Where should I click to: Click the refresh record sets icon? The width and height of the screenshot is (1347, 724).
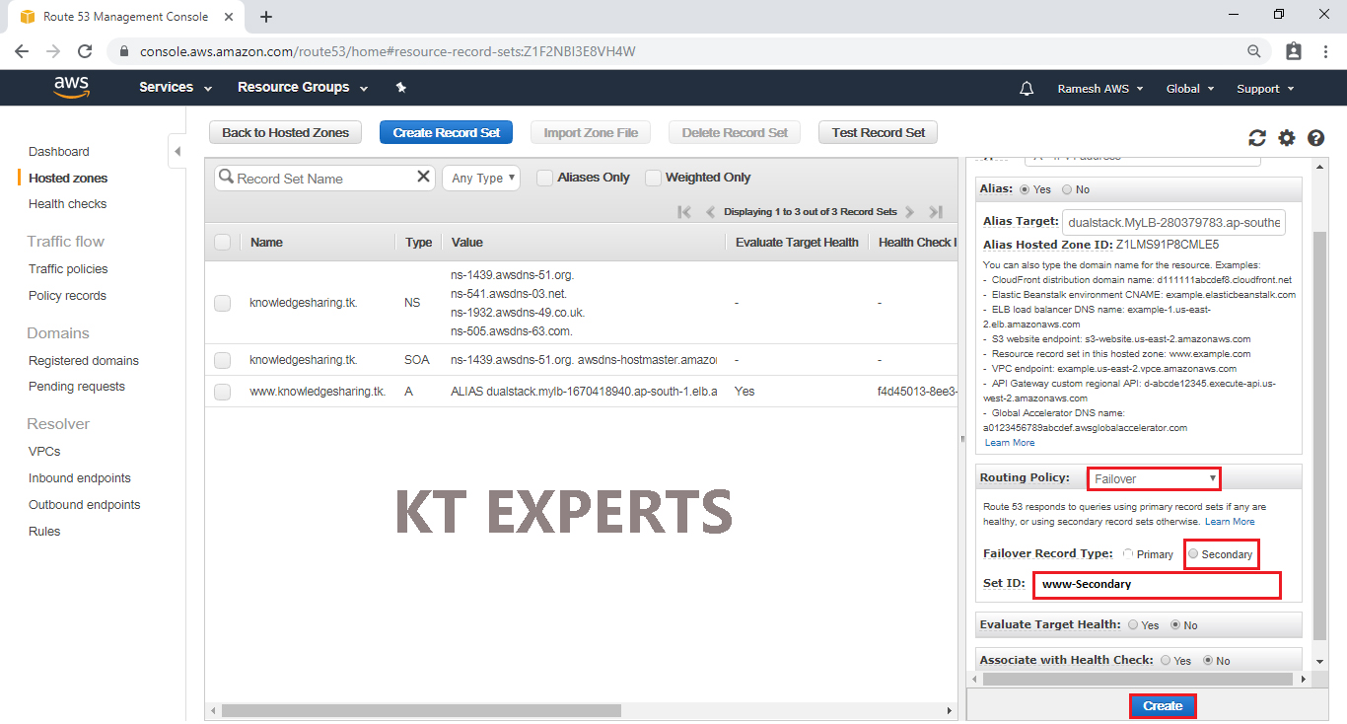tap(1256, 138)
